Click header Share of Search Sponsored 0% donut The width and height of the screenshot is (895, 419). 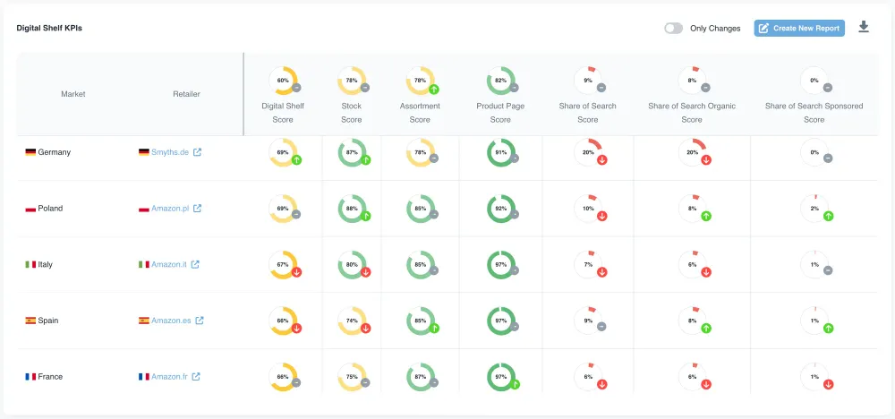tap(814, 81)
